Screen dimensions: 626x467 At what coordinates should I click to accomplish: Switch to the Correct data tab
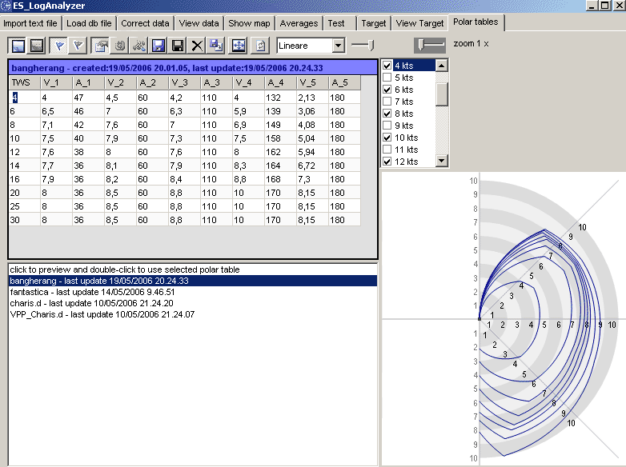coord(146,23)
